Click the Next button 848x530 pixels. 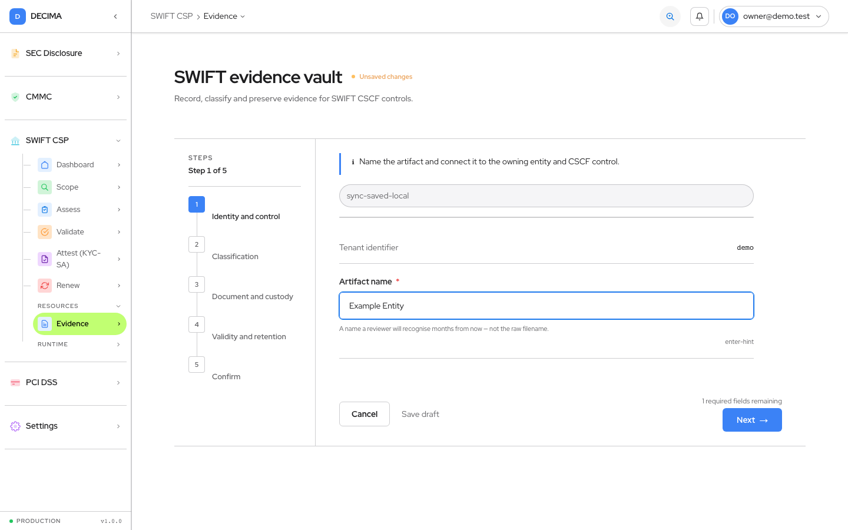[752, 420]
